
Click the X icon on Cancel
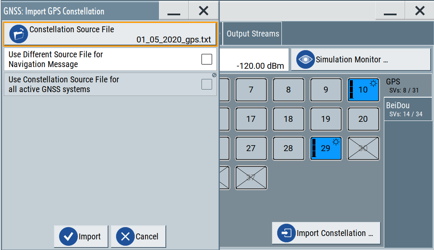pyautogui.click(x=125, y=236)
